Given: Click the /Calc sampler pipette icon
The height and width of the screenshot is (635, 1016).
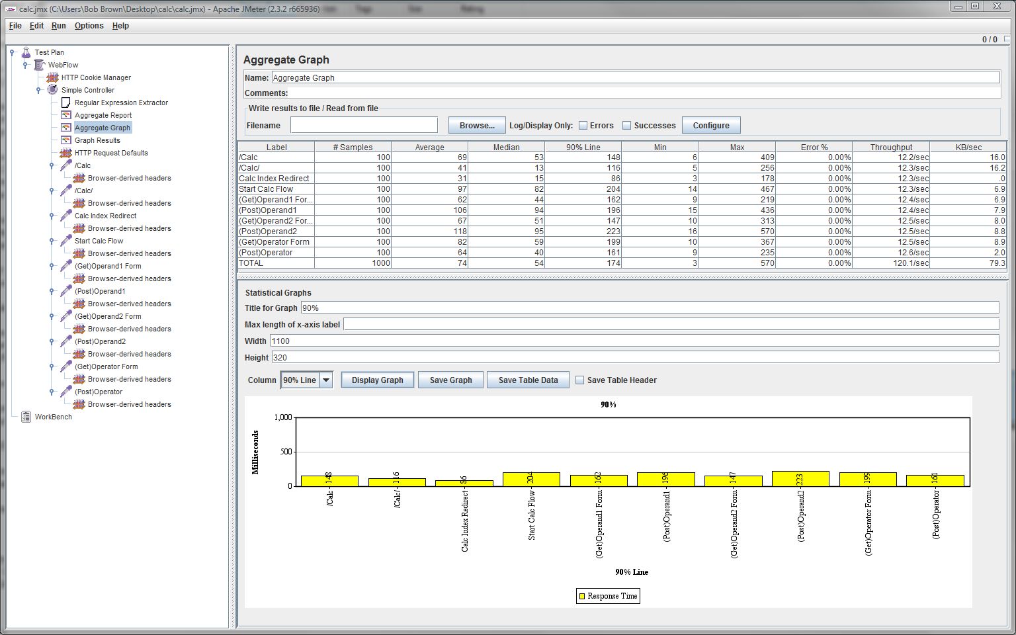Looking at the screenshot, I should coord(66,165).
